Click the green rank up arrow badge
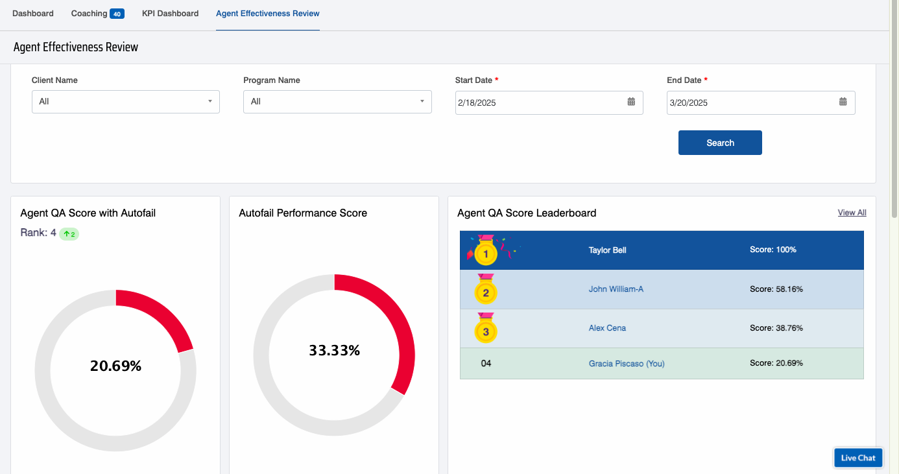 69,234
